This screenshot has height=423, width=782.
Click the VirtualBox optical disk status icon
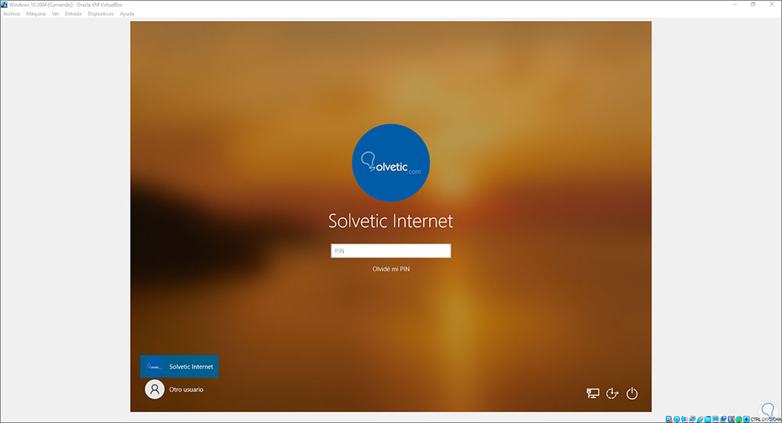click(676, 420)
